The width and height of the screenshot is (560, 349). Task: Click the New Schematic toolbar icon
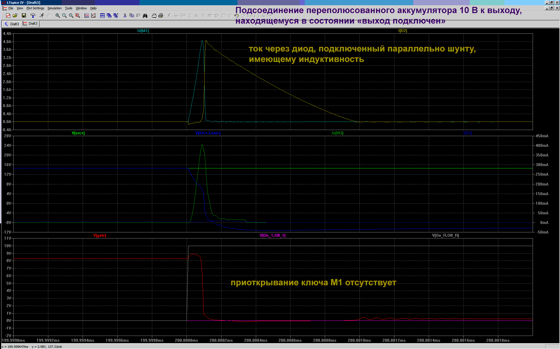[8, 15]
